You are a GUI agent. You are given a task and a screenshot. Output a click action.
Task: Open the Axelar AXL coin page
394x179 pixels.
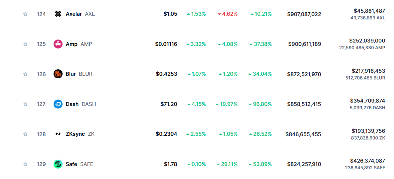80,14
